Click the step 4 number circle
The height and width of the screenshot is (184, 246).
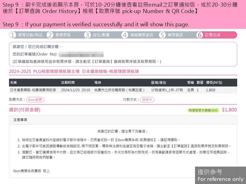[125, 35]
